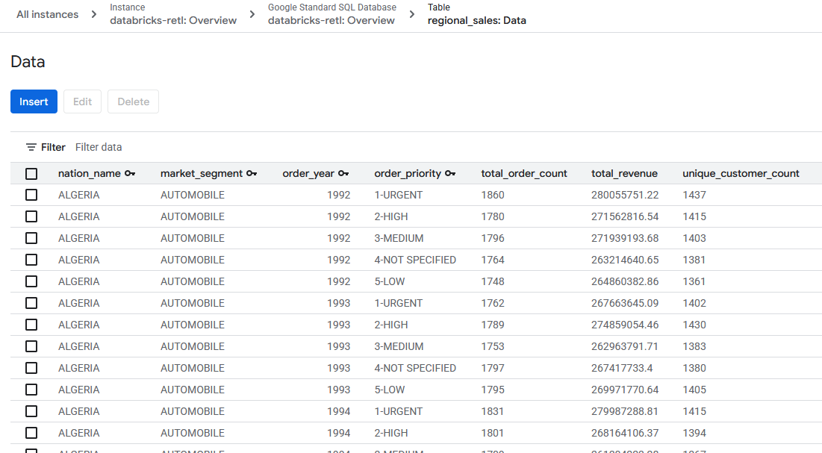Click key icon beside nation_name column
This screenshot has height=453, width=822.
point(130,173)
